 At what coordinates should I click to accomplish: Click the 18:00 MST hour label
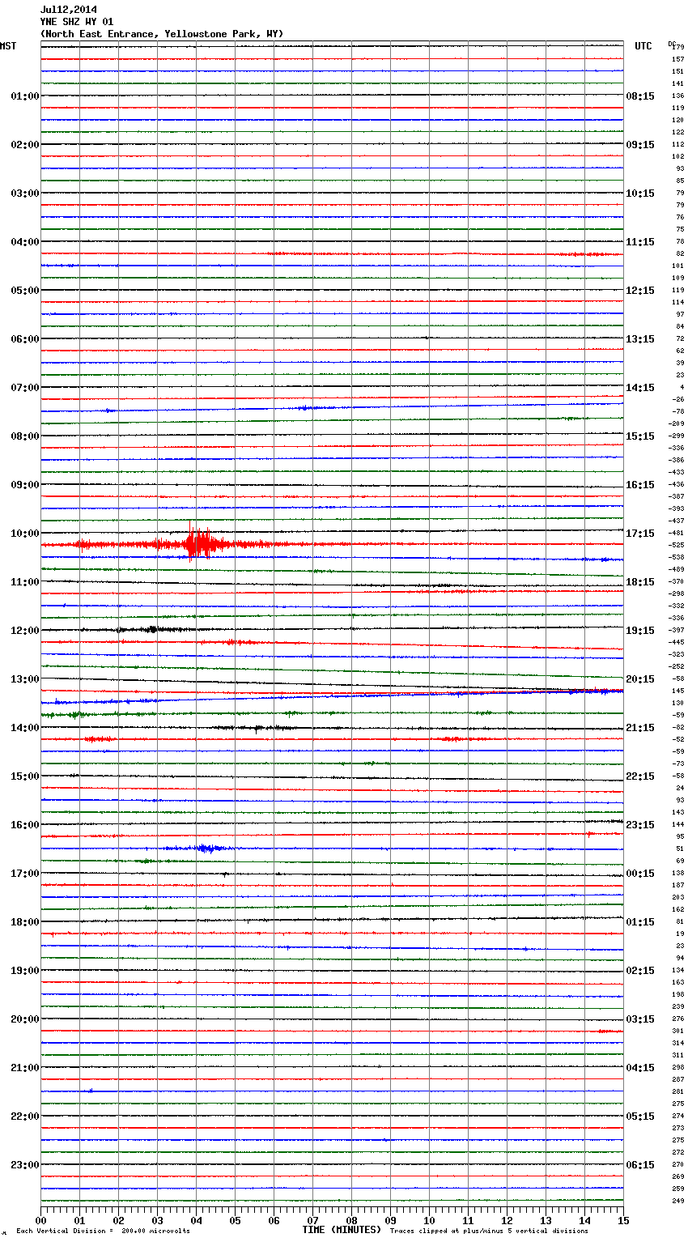click(x=25, y=922)
